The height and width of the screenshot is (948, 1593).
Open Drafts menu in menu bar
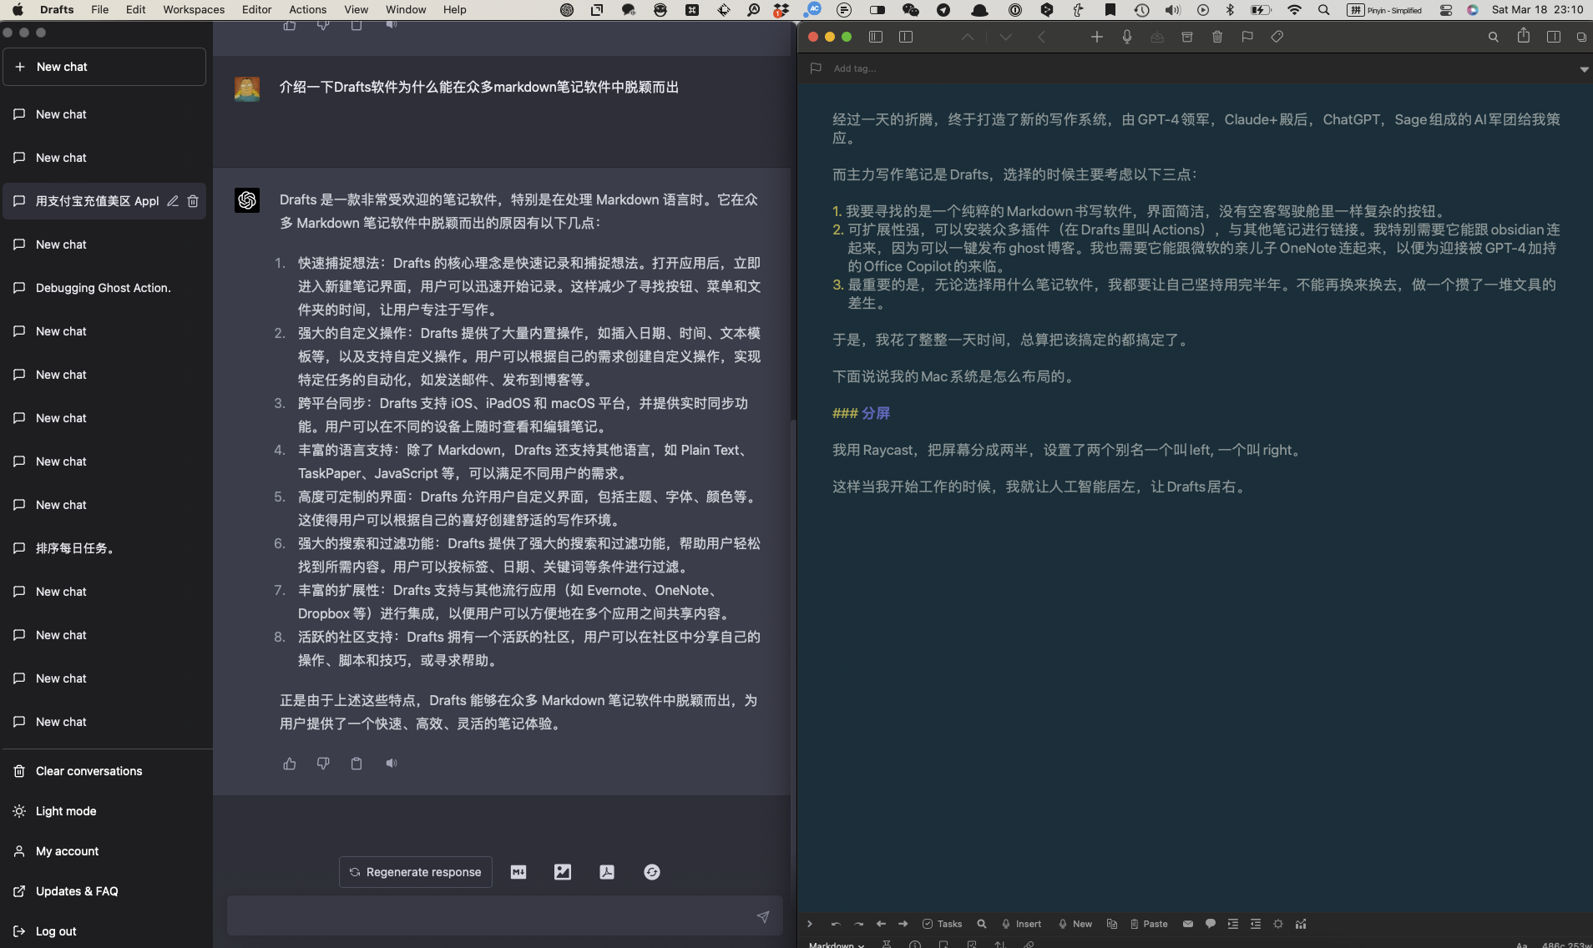coord(57,10)
